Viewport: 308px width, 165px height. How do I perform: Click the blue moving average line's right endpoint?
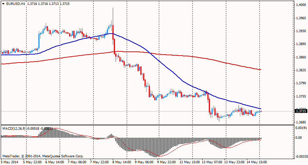pyautogui.click(x=261, y=109)
